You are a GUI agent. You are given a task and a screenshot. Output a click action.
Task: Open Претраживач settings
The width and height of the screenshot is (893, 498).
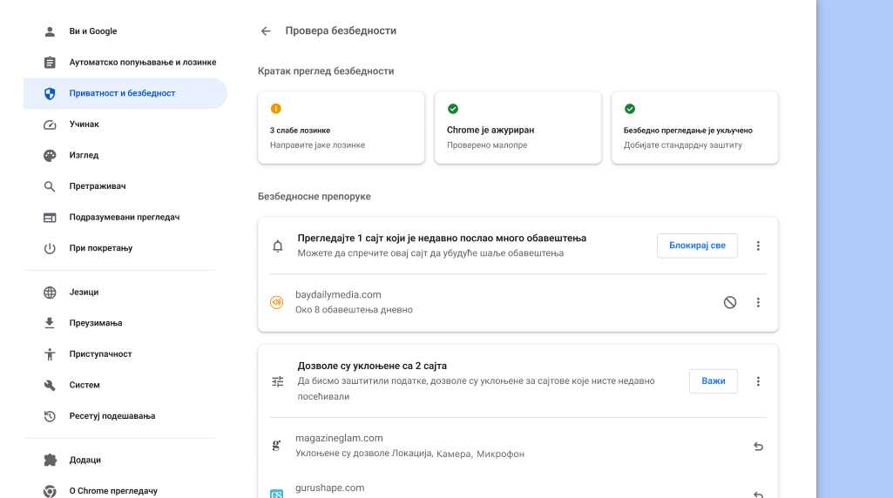tap(125, 186)
